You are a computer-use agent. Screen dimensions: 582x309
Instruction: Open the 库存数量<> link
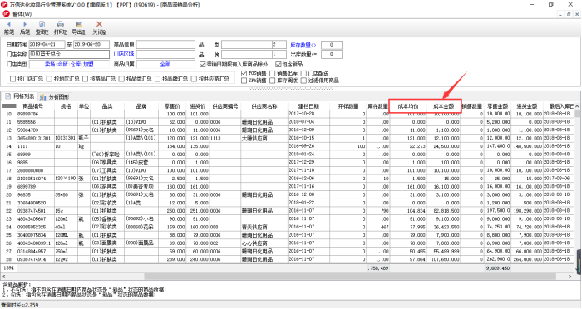[x=303, y=45]
